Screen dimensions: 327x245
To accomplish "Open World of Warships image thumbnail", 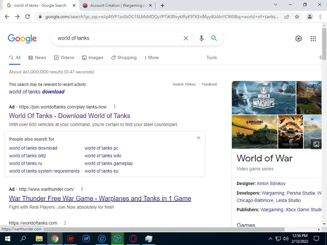I will click(x=263, y=98).
